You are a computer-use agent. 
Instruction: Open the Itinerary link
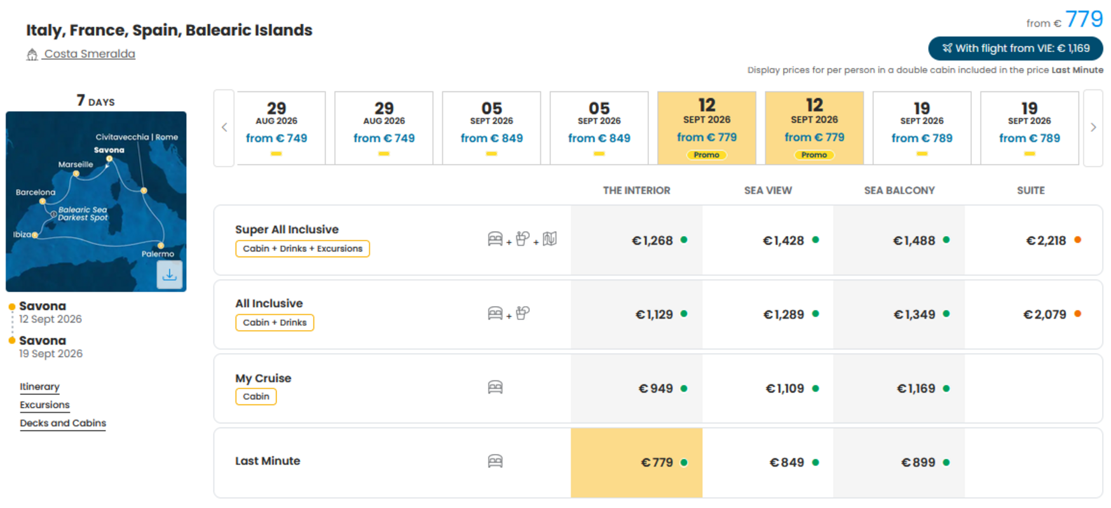tap(39, 387)
